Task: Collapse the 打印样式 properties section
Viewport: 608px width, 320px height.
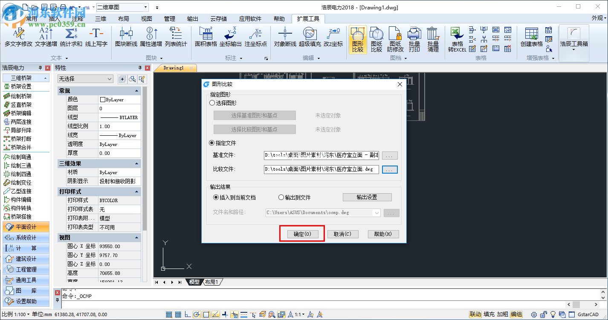Action: pos(136,191)
